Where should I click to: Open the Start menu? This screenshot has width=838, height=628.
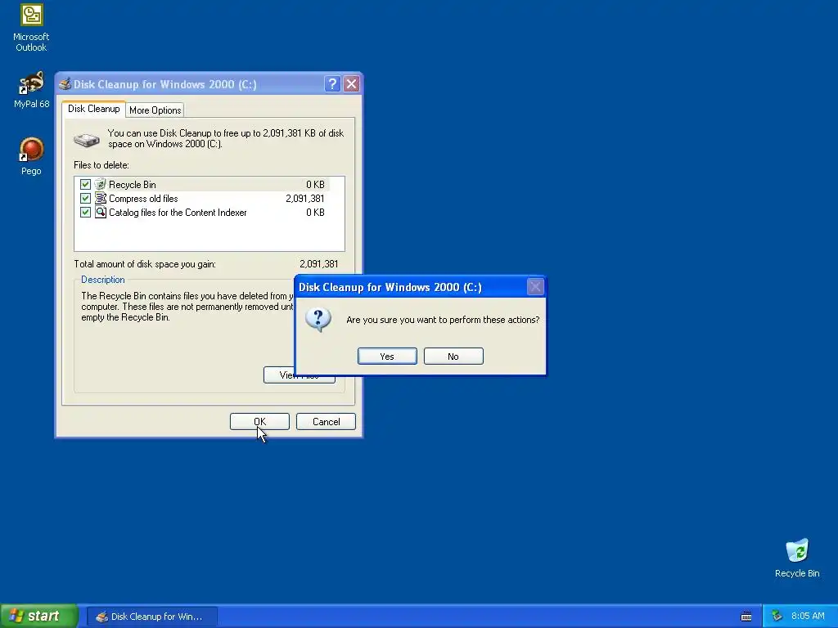click(x=39, y=617)
